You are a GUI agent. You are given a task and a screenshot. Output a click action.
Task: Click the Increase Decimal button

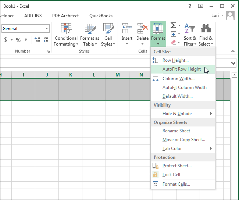pyautogui.click(x=37, y=40)
